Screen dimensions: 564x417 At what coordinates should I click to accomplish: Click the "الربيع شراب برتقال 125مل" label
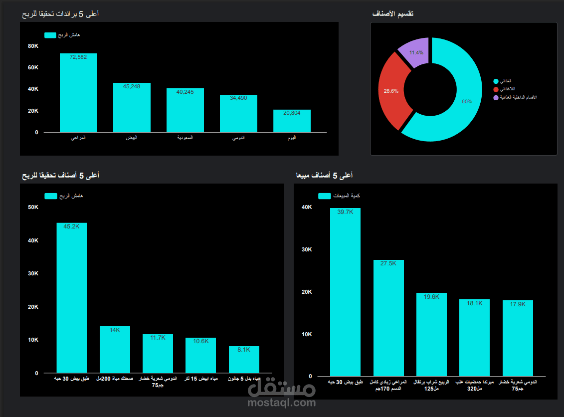(x=431, y=386)
